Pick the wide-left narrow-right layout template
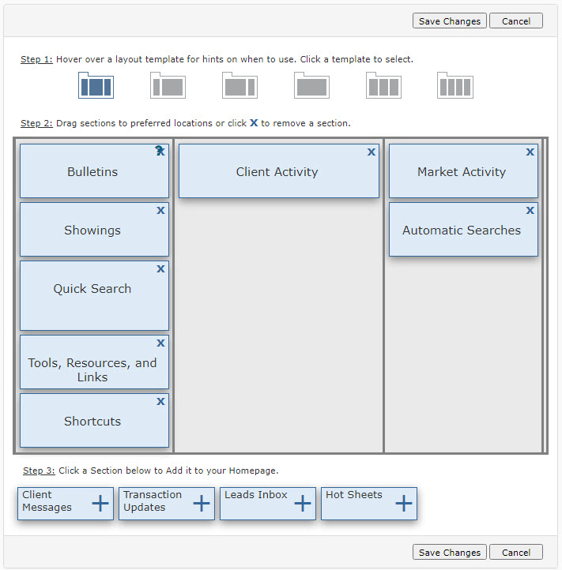 pos(240,85)
